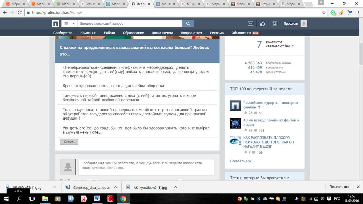Open options chevron for fIlkyBO_xDk (1).jpg download
Screen dimensions: 363x204
coord(55,187)
